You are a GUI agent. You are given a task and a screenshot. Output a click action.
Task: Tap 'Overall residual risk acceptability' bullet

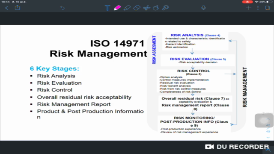tap(84, 97)
